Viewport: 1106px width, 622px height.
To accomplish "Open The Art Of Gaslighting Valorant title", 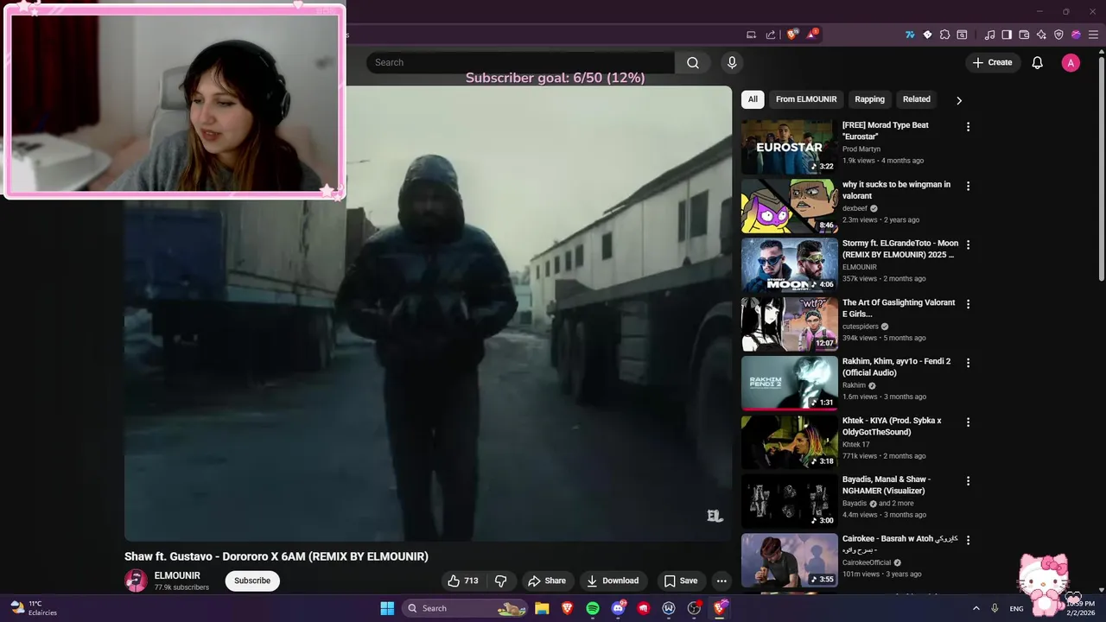I will coord(899,308).
